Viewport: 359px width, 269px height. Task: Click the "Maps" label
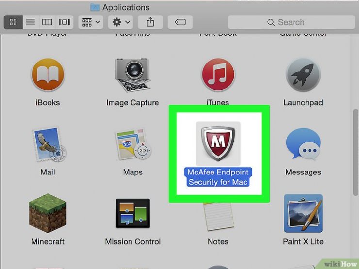(x=133, y=172)
